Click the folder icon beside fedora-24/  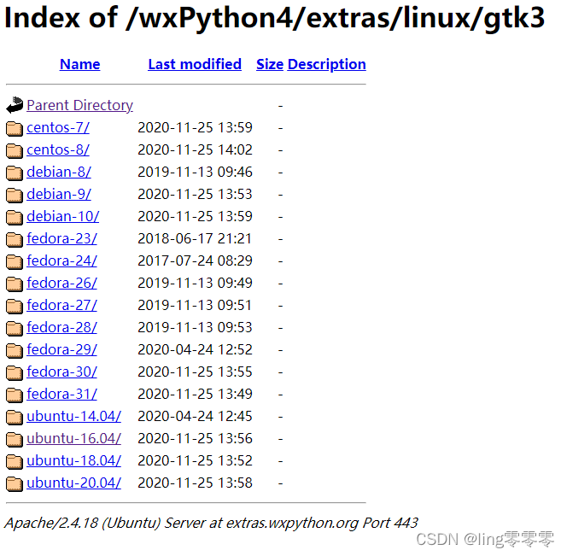coord(15,261)
